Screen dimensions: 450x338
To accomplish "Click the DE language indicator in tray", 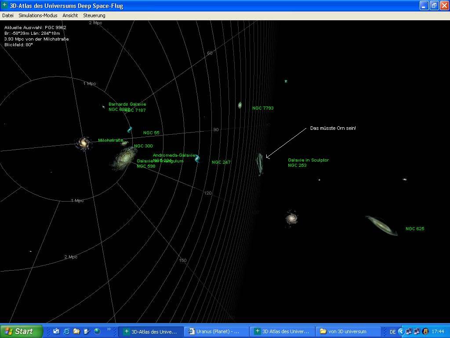I will (392, 331).
